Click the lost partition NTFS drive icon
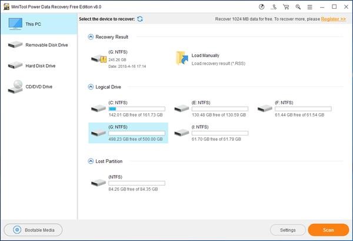The height and width of the screenshot is (241, 353). pos(98,183)
